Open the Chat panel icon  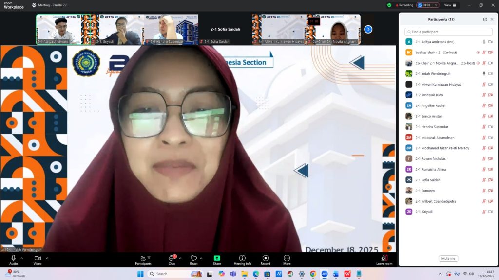(172, 258)
